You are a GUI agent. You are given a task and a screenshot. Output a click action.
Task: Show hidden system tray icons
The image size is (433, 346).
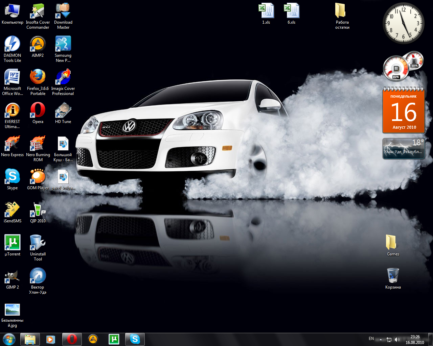(x=381, y=339)
